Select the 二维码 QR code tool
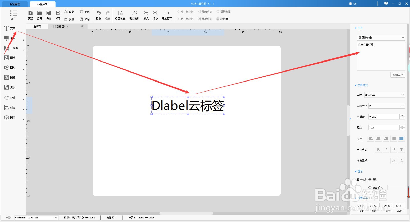 click(11, 48)
